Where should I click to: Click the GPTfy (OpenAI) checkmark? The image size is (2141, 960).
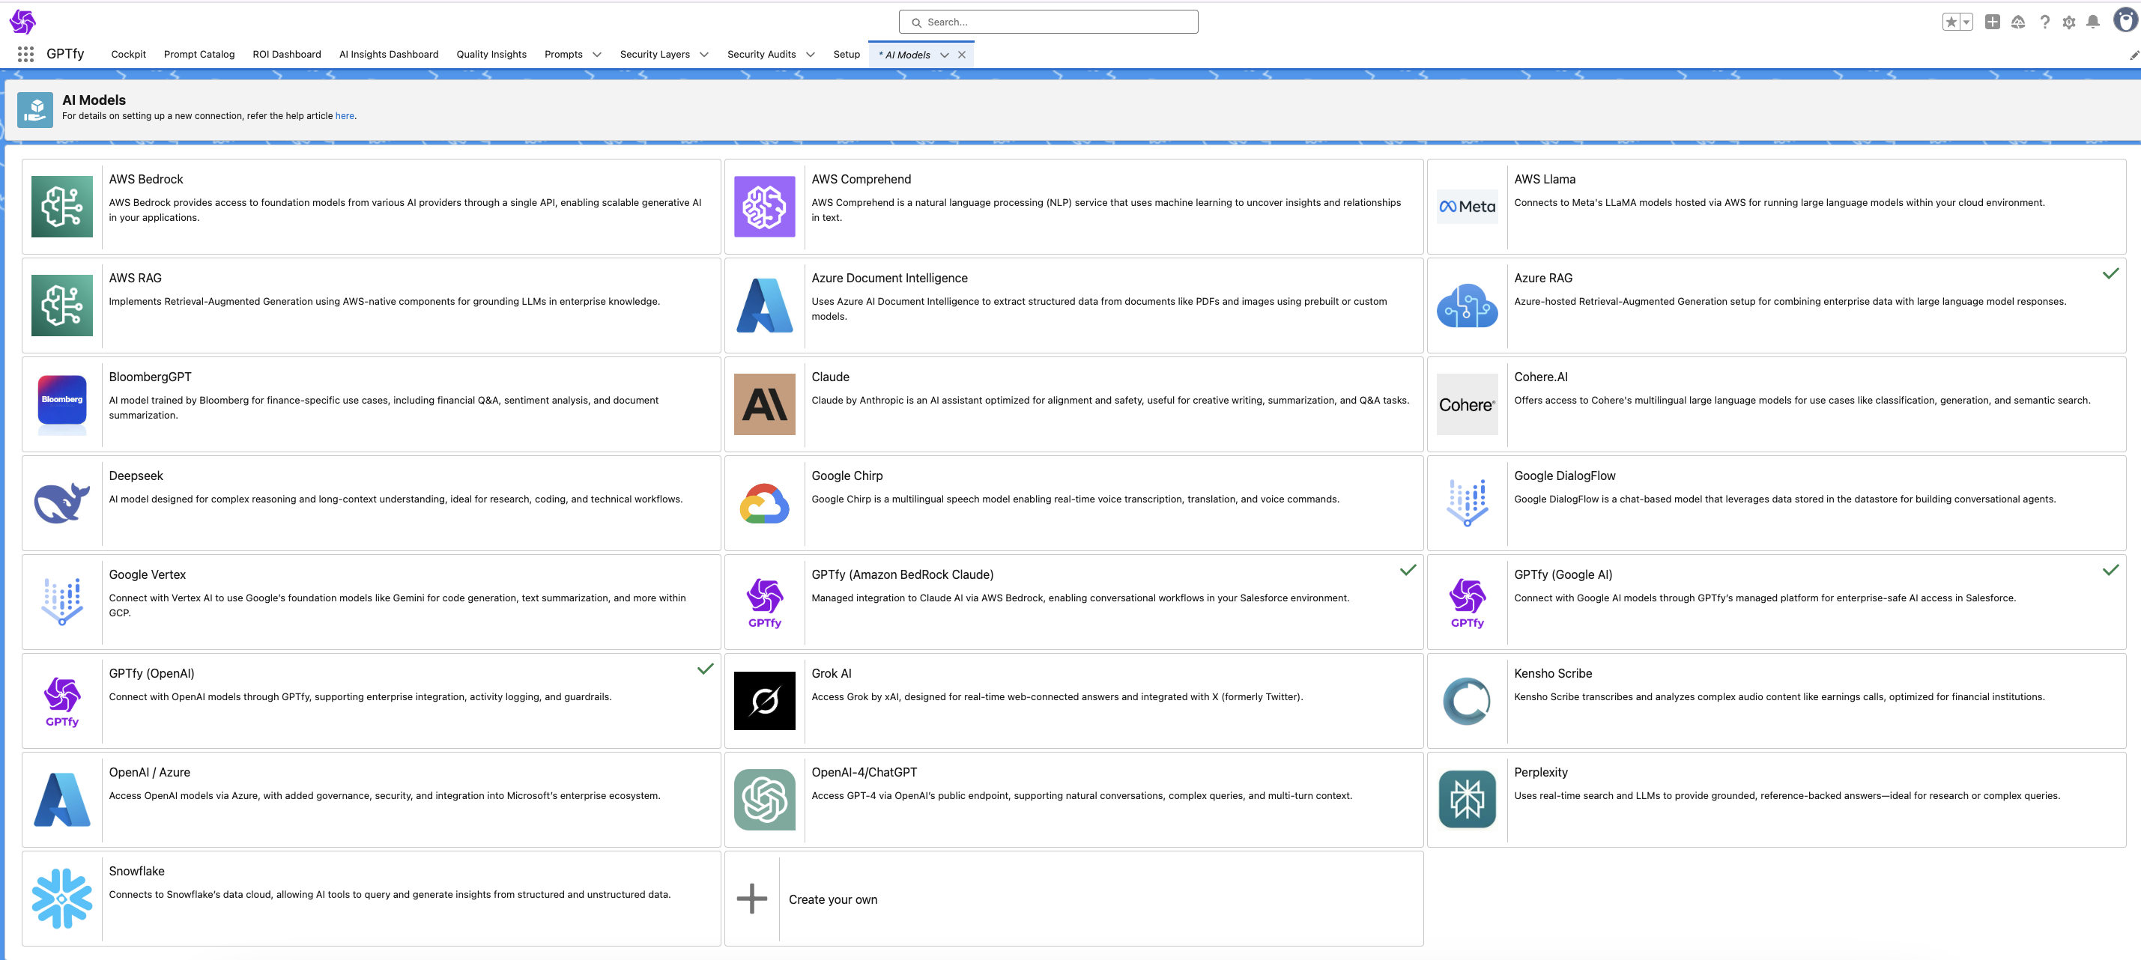click(706, 669)
